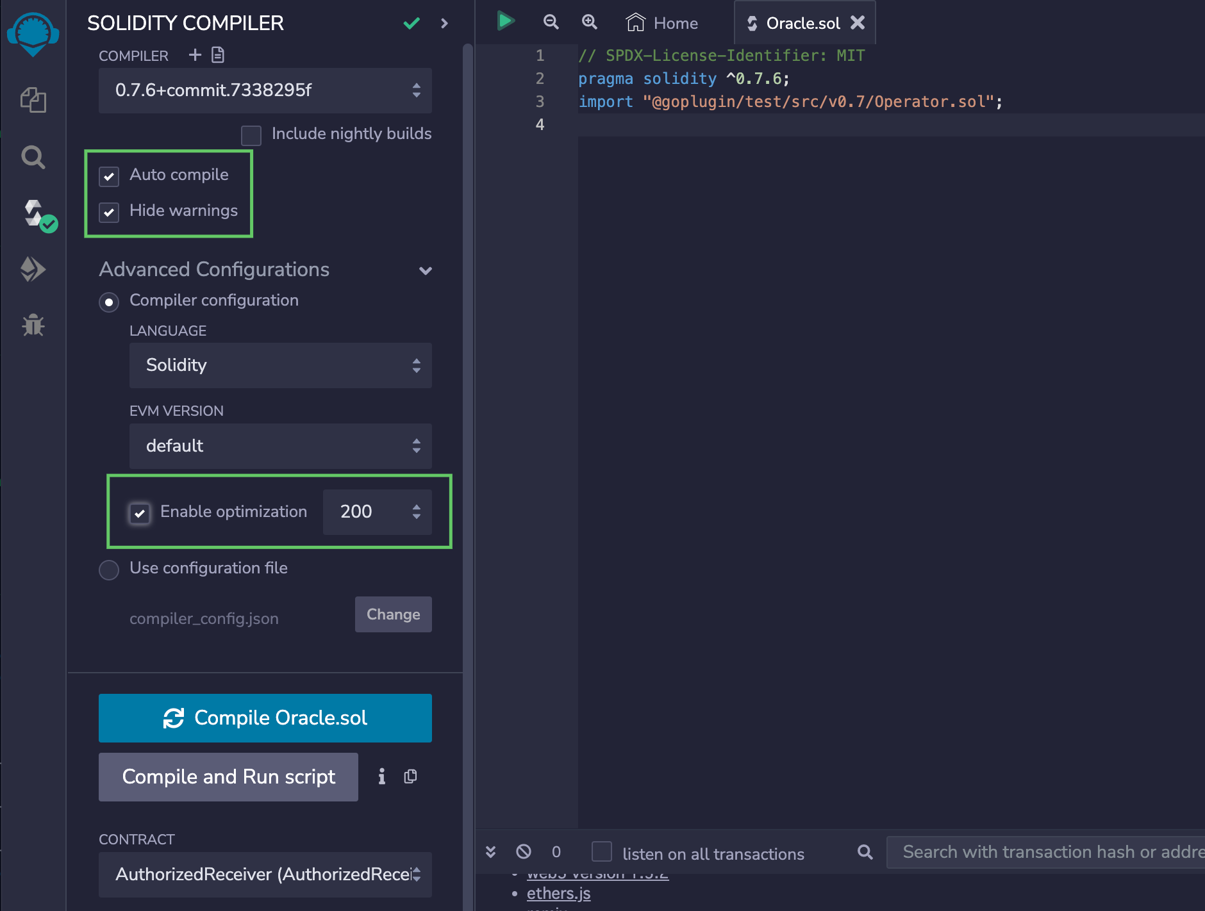This screenshot has width=1205, height=911.
Task: Open the compiler version dropdown
Action: 265,90
